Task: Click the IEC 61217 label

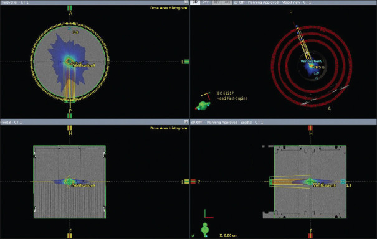Action: (225, 93)
